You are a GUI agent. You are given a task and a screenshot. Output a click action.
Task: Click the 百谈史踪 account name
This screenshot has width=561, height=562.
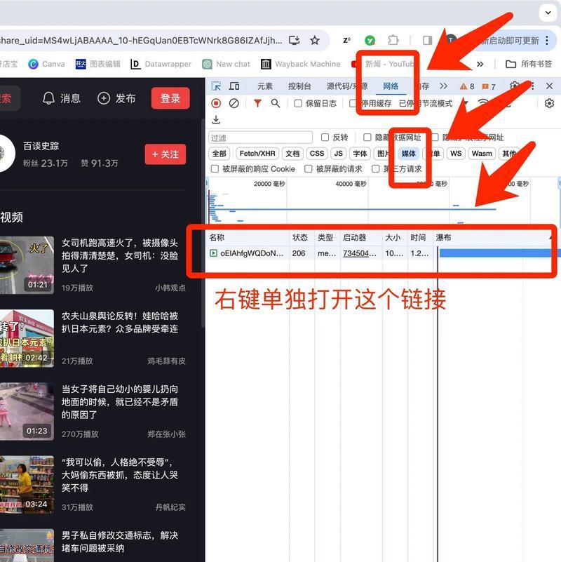point(41,146)
